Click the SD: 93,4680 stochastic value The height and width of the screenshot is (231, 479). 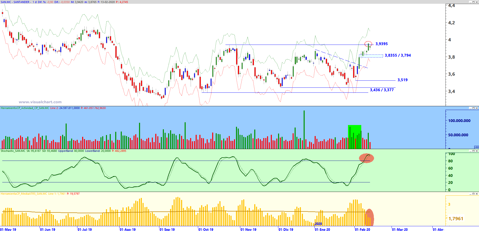(x=50, y=151)
